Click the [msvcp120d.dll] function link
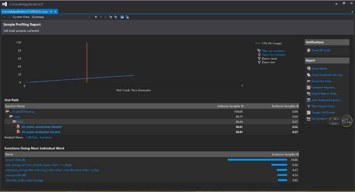Image resolution: width=355 pixels, height=192 pixels. pos(16,175)
